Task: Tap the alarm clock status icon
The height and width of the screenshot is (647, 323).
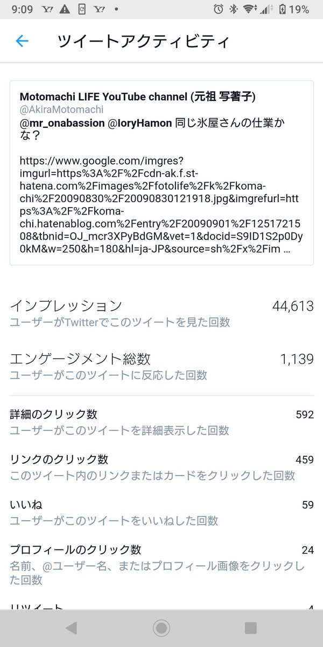Action: [x=218, y=9]
